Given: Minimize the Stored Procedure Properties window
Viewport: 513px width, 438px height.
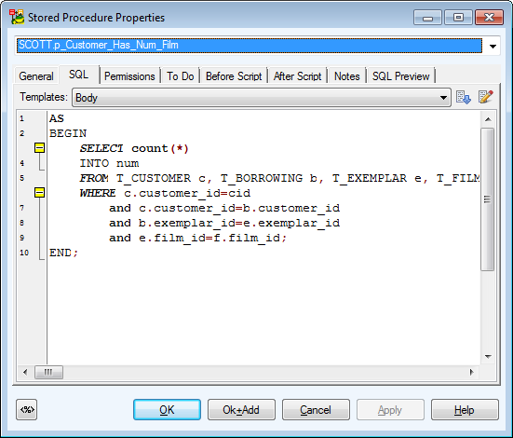Looking at the screenshot, I should coord(427,18).
